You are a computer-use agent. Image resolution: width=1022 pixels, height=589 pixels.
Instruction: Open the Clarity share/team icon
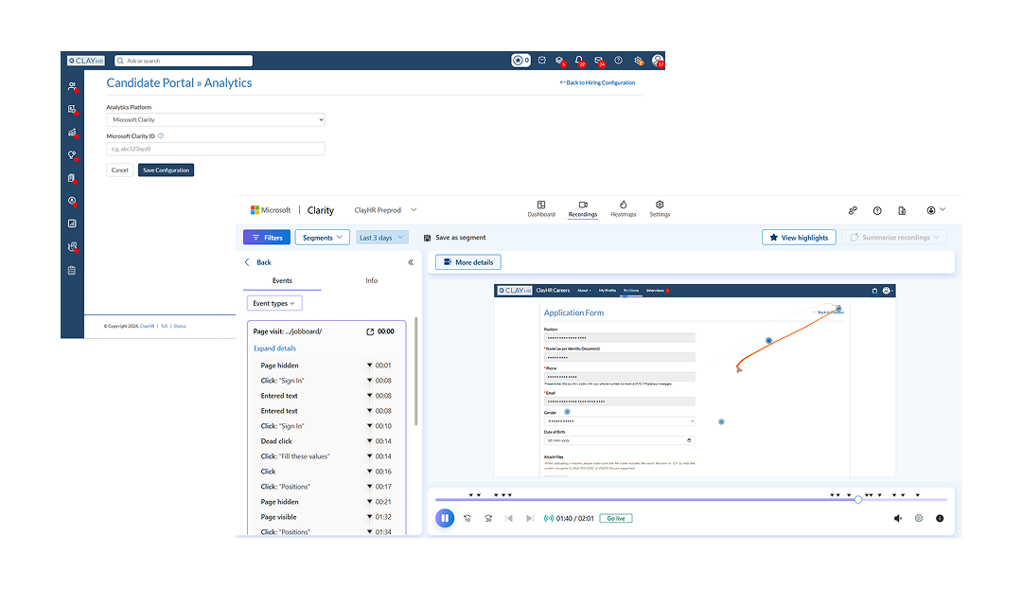(x=853, y=210)
